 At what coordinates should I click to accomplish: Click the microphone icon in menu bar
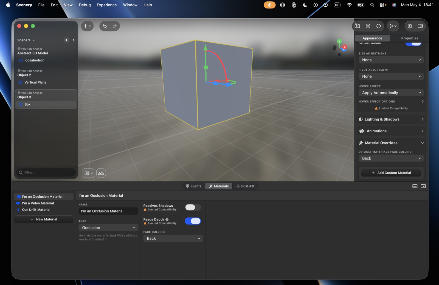(269, 5)
